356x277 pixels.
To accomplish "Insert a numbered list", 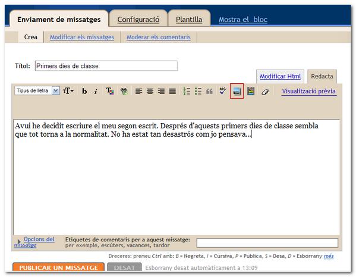I will coord(187,92).
